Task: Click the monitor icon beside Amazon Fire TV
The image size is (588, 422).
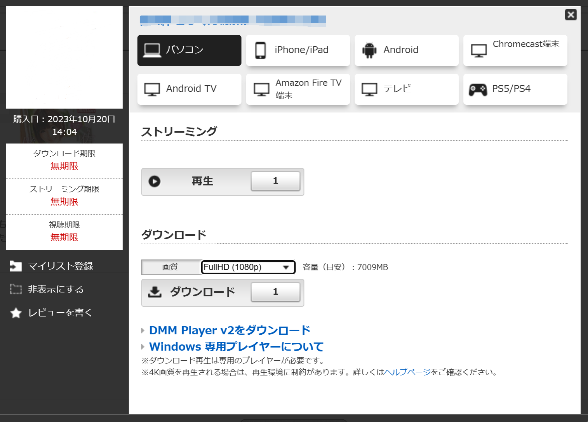Action: click(261, 89)
